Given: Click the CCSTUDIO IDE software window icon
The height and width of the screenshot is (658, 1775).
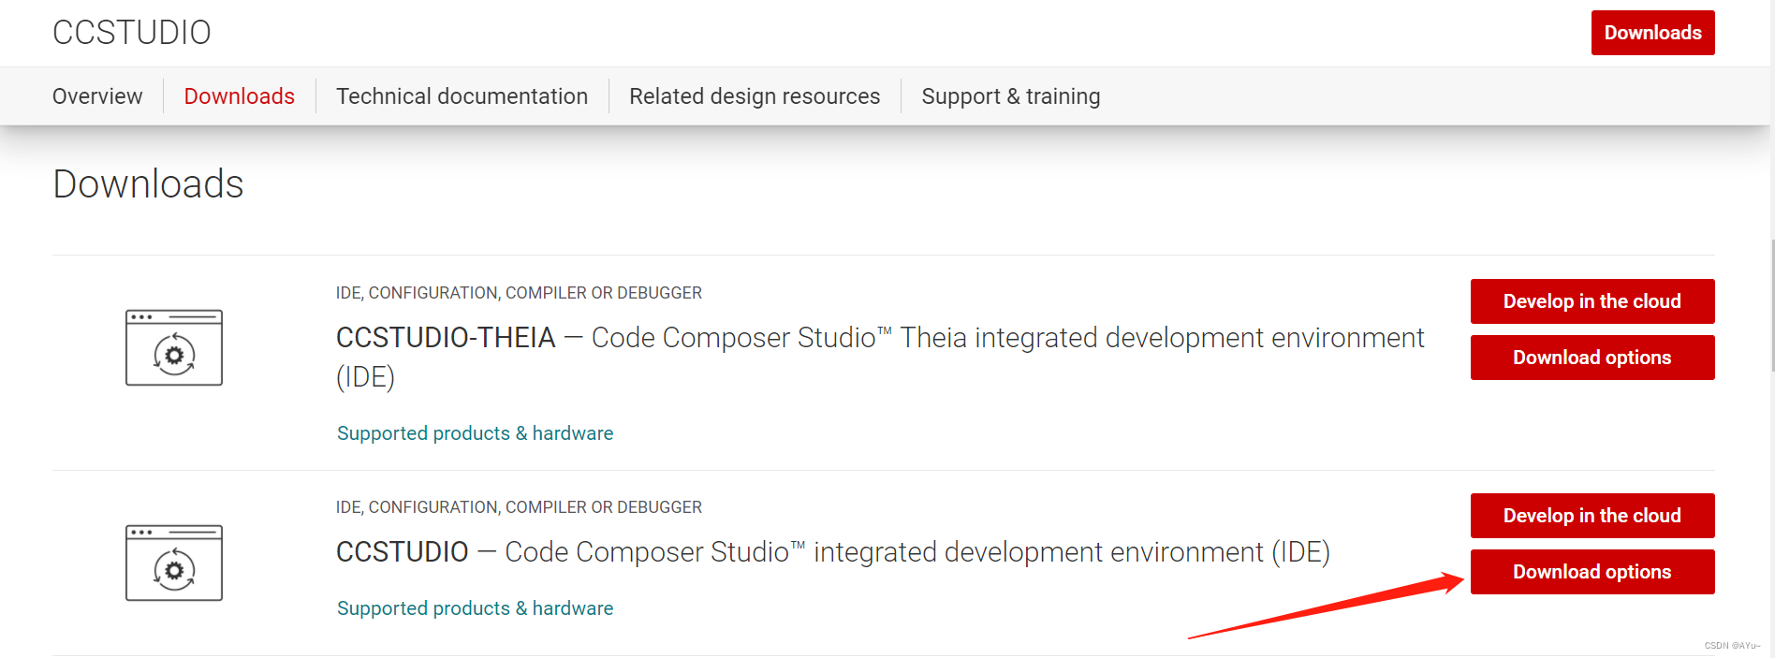Looking at the screenshot, I should (x=174, y=563).
